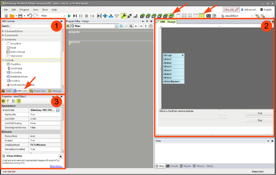Change English language setting
This screenshot has width=276, height=175.
pyautogui.click(x=266, y=10)
